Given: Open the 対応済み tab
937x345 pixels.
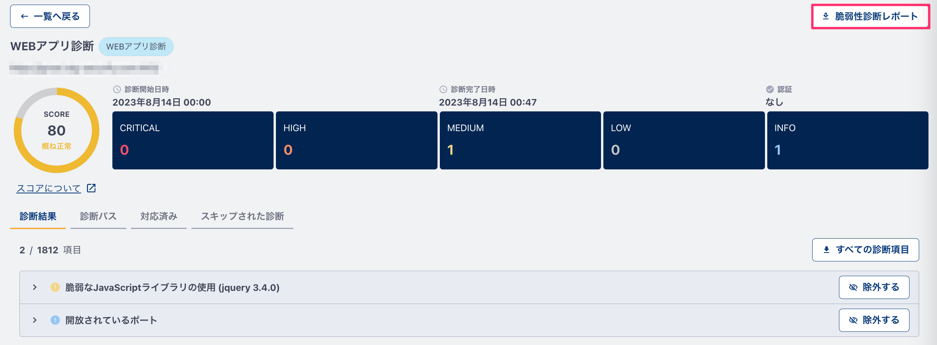Looking at the screenshot, I should (159, 217).
